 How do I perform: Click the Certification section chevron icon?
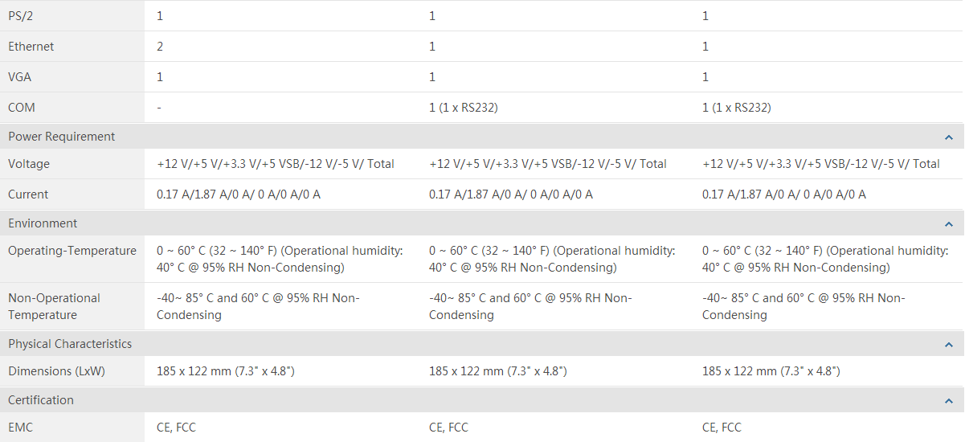949,401
